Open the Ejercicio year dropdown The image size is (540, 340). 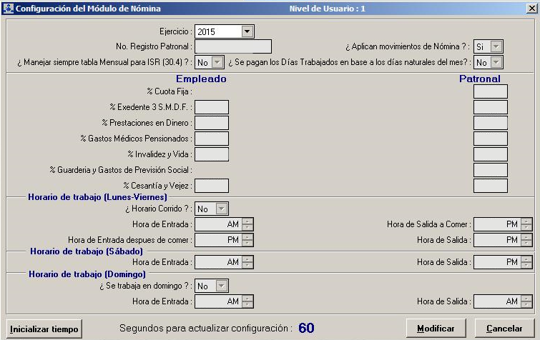click(x=247, y=31)
